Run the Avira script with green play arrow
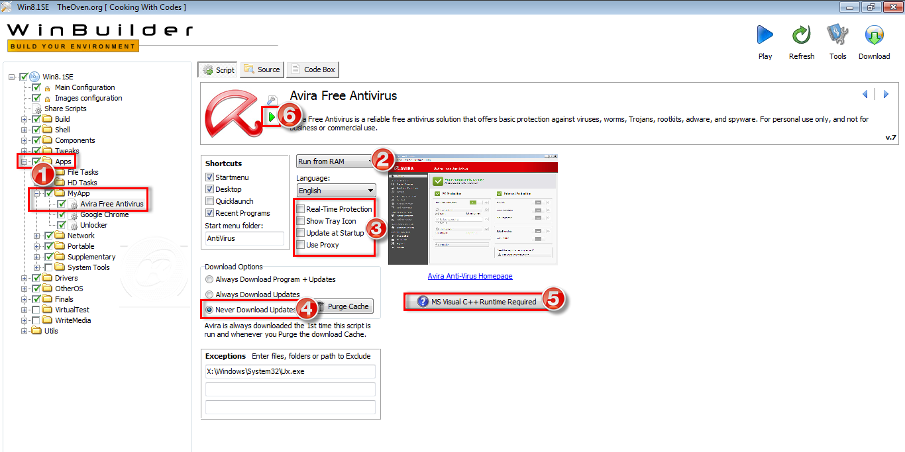 pos(272,116)
